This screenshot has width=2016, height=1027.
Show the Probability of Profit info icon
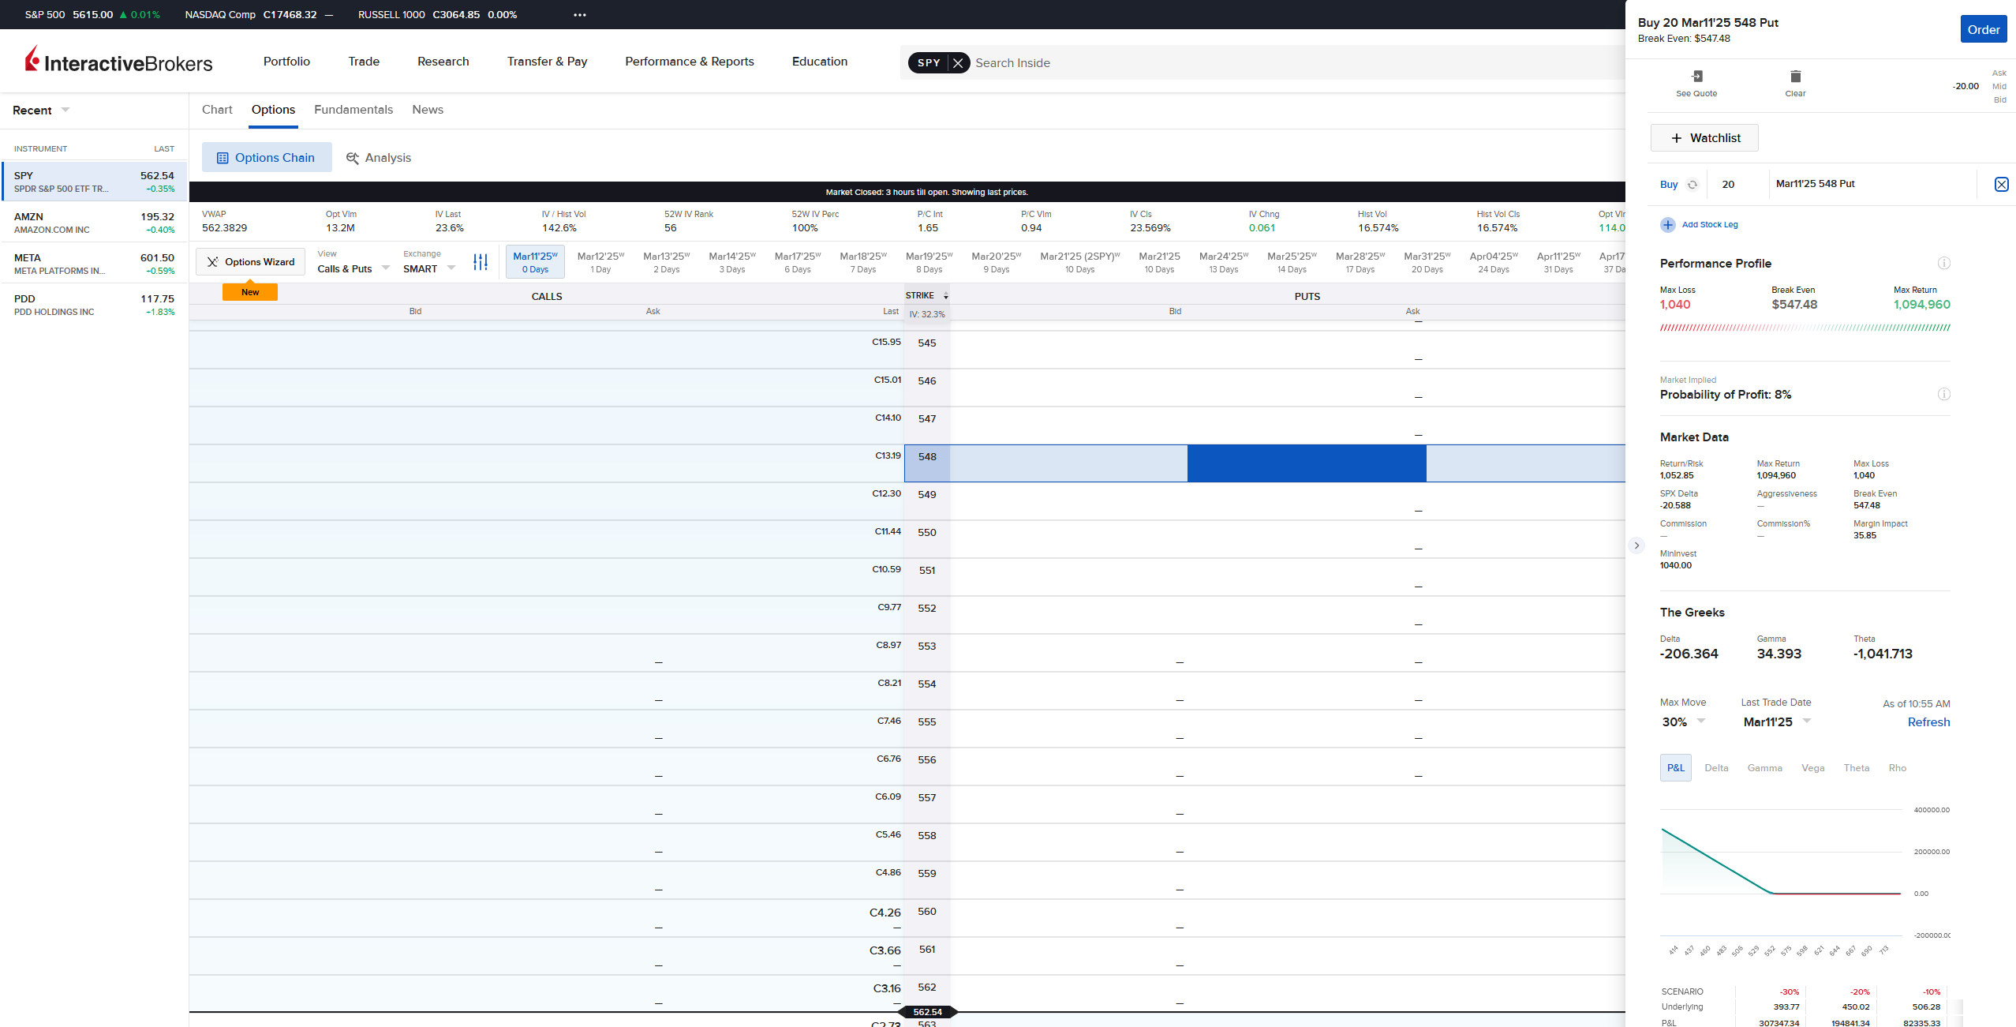1944,394
